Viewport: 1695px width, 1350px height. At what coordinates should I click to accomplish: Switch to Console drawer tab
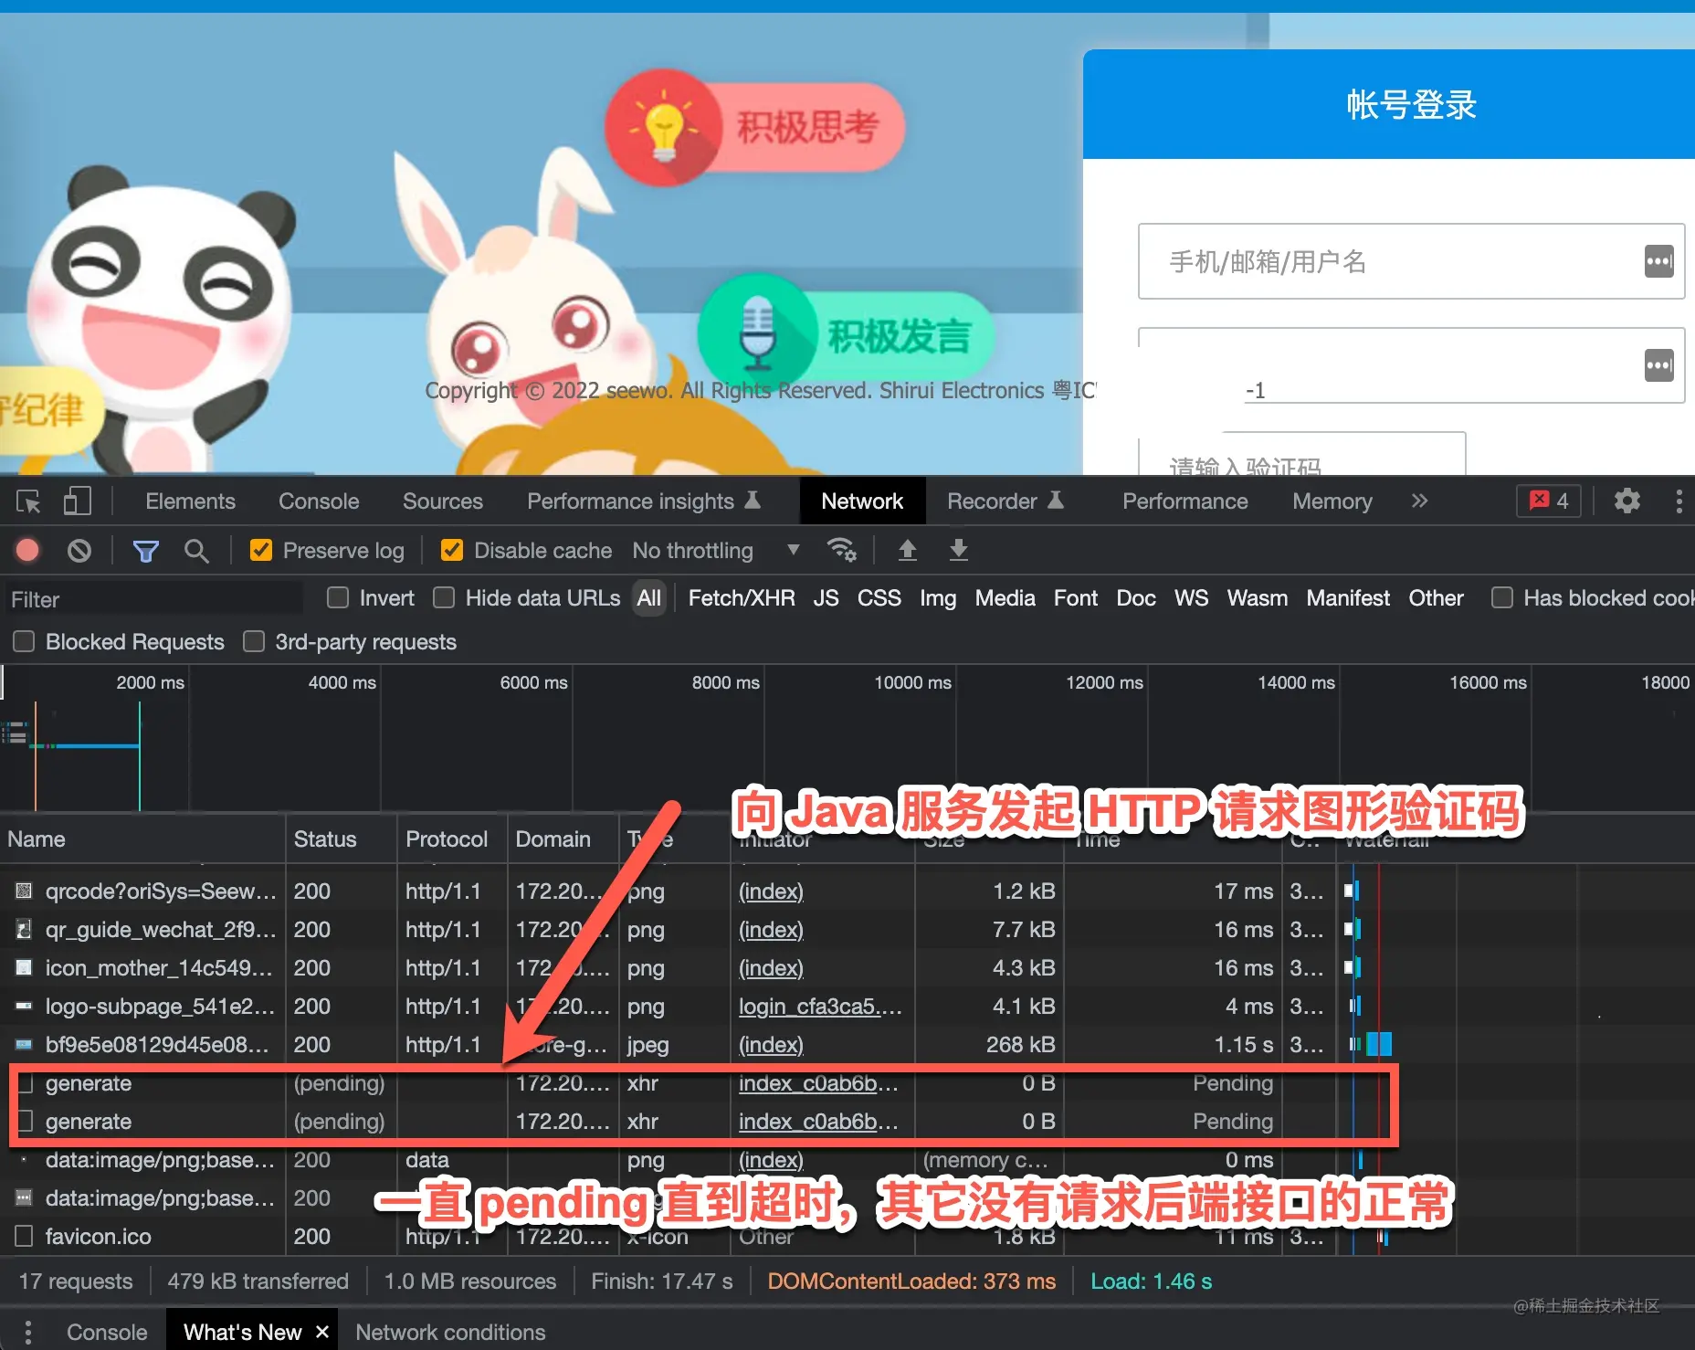[107, 1332]
